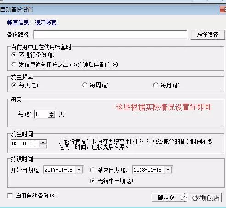Increase the day interval spinner up arrow
This screenshot has width=226, height=208.
(x=52, y=112)
